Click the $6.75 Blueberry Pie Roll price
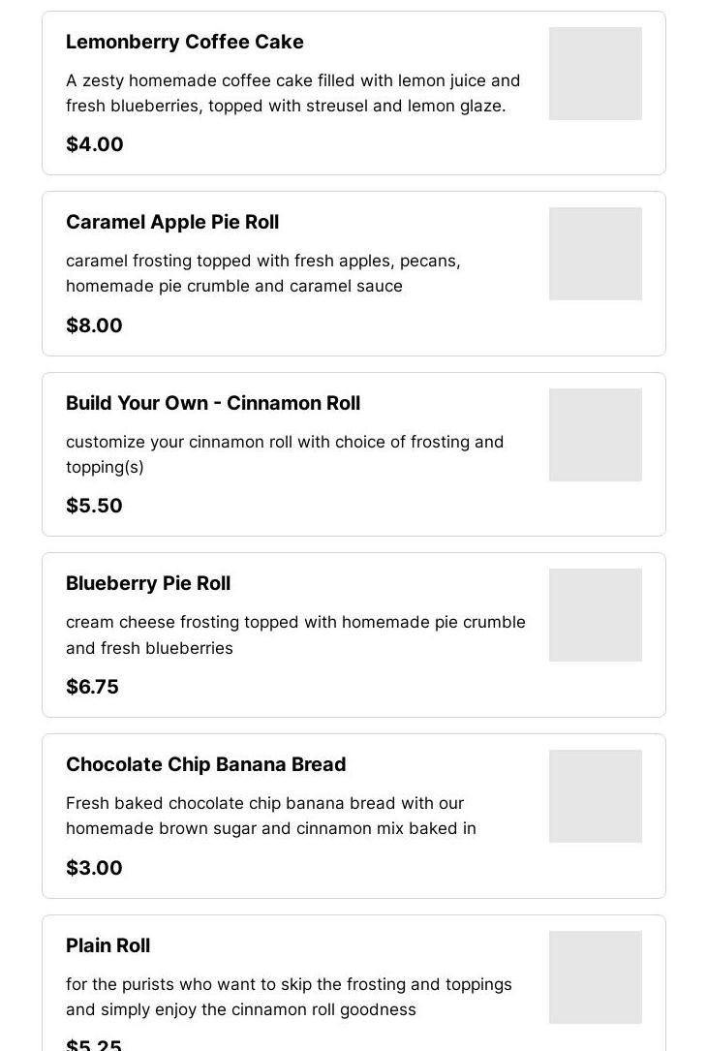This screenshot has width=707, height=1051. (x=92, y=687)
